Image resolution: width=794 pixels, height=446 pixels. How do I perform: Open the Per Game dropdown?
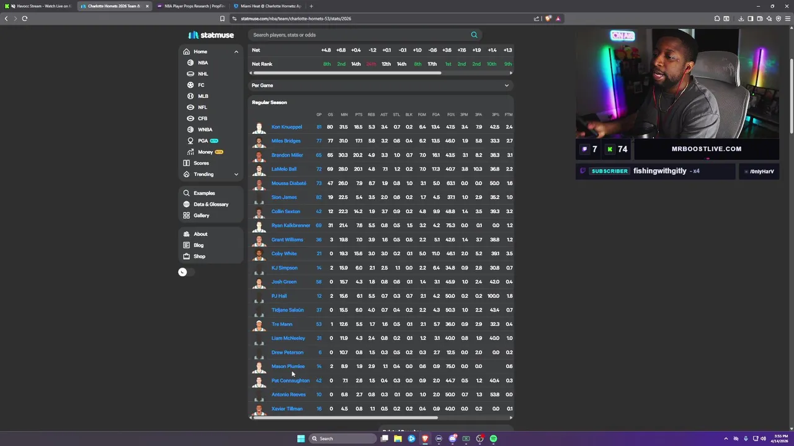click(380, 85)
